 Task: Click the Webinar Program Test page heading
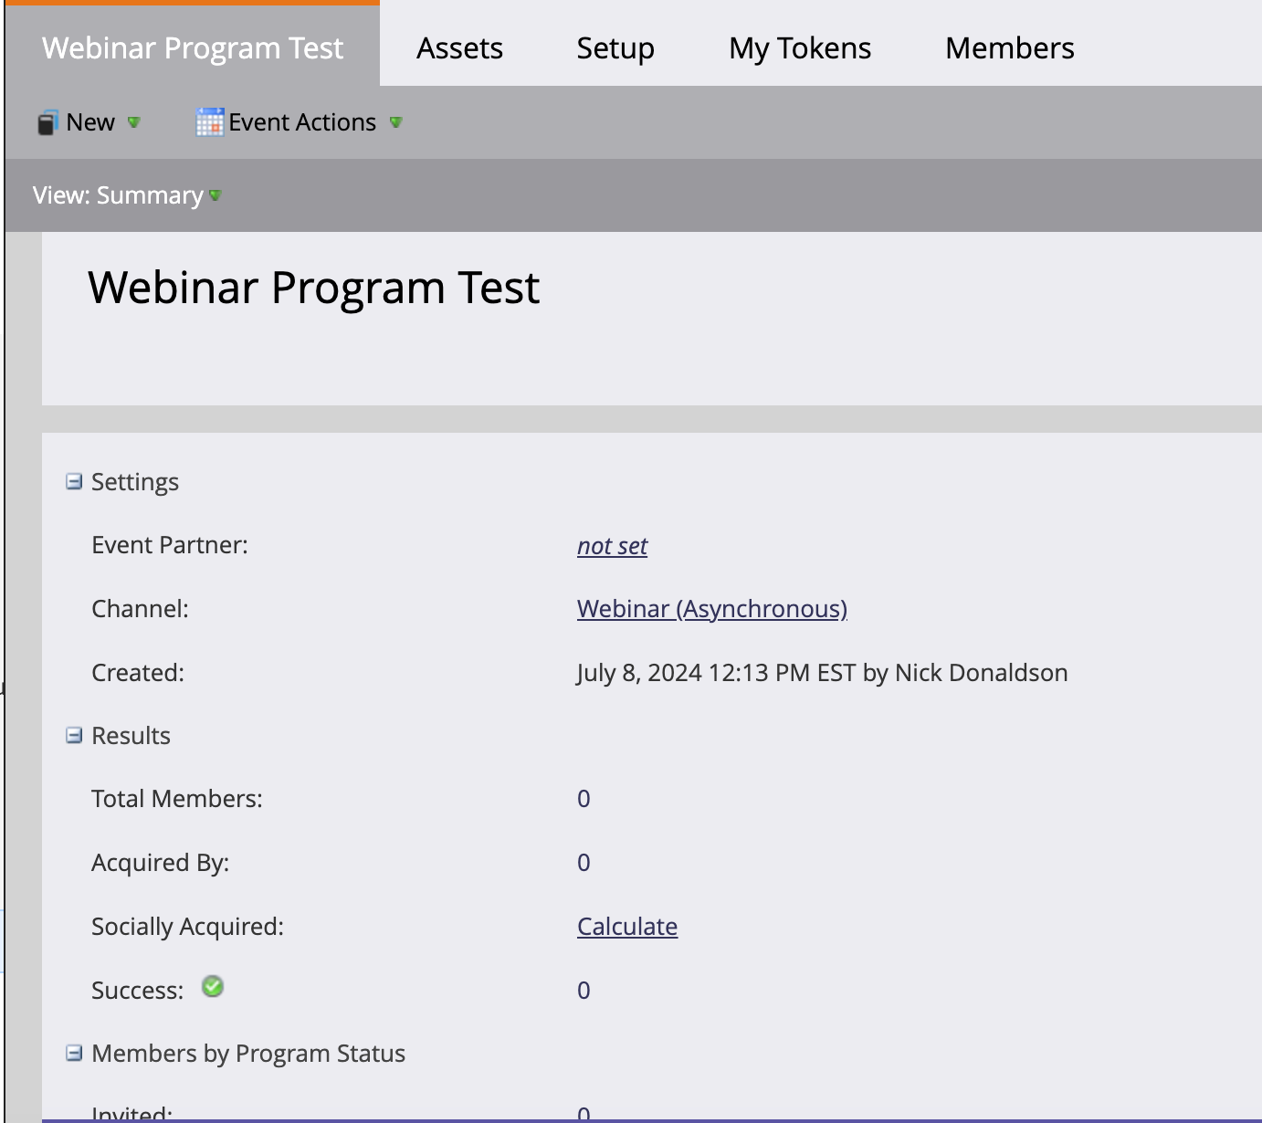(314, 288)
